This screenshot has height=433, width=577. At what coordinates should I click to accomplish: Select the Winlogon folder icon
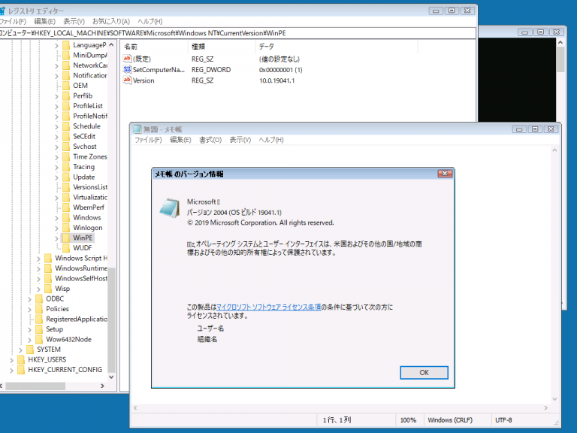[x=66, y=228]
